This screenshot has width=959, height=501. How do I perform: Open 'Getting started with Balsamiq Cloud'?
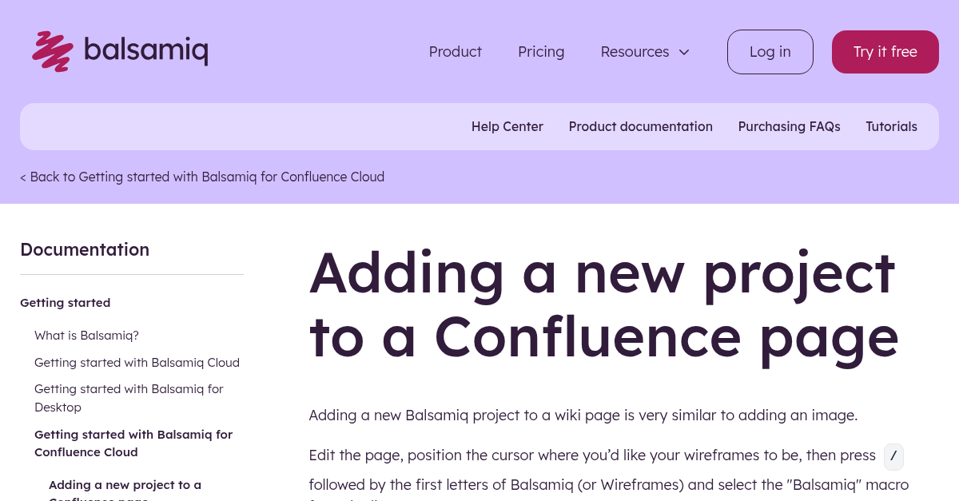point(137,362)
